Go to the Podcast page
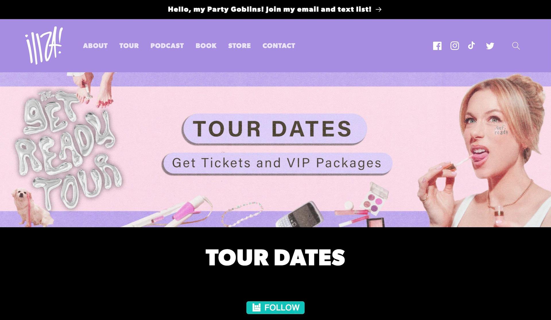551x320 pixels. coord(167,46)
